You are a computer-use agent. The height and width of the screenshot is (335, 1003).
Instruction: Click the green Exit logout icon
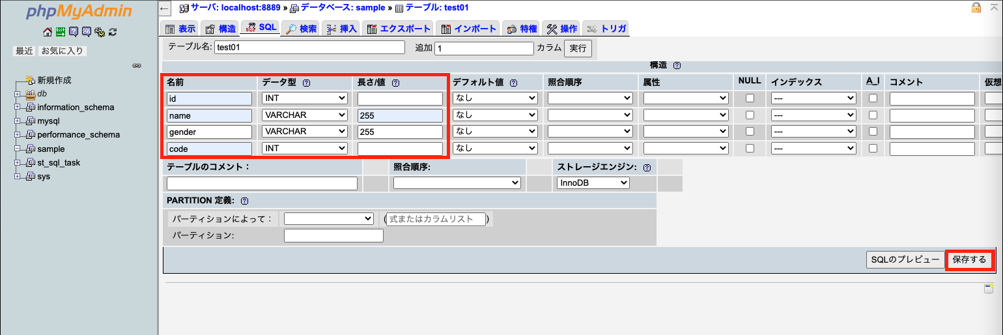(x=60, y=31)
